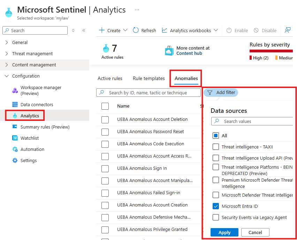This screenshot has width=297, height=240.
Task: Check Threat Intelligence Upload API option
Action: (x=216, y=158)
